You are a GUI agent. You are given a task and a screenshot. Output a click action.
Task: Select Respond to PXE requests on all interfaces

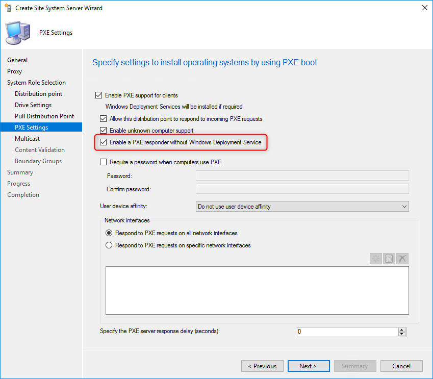click(x=109, y=233)
